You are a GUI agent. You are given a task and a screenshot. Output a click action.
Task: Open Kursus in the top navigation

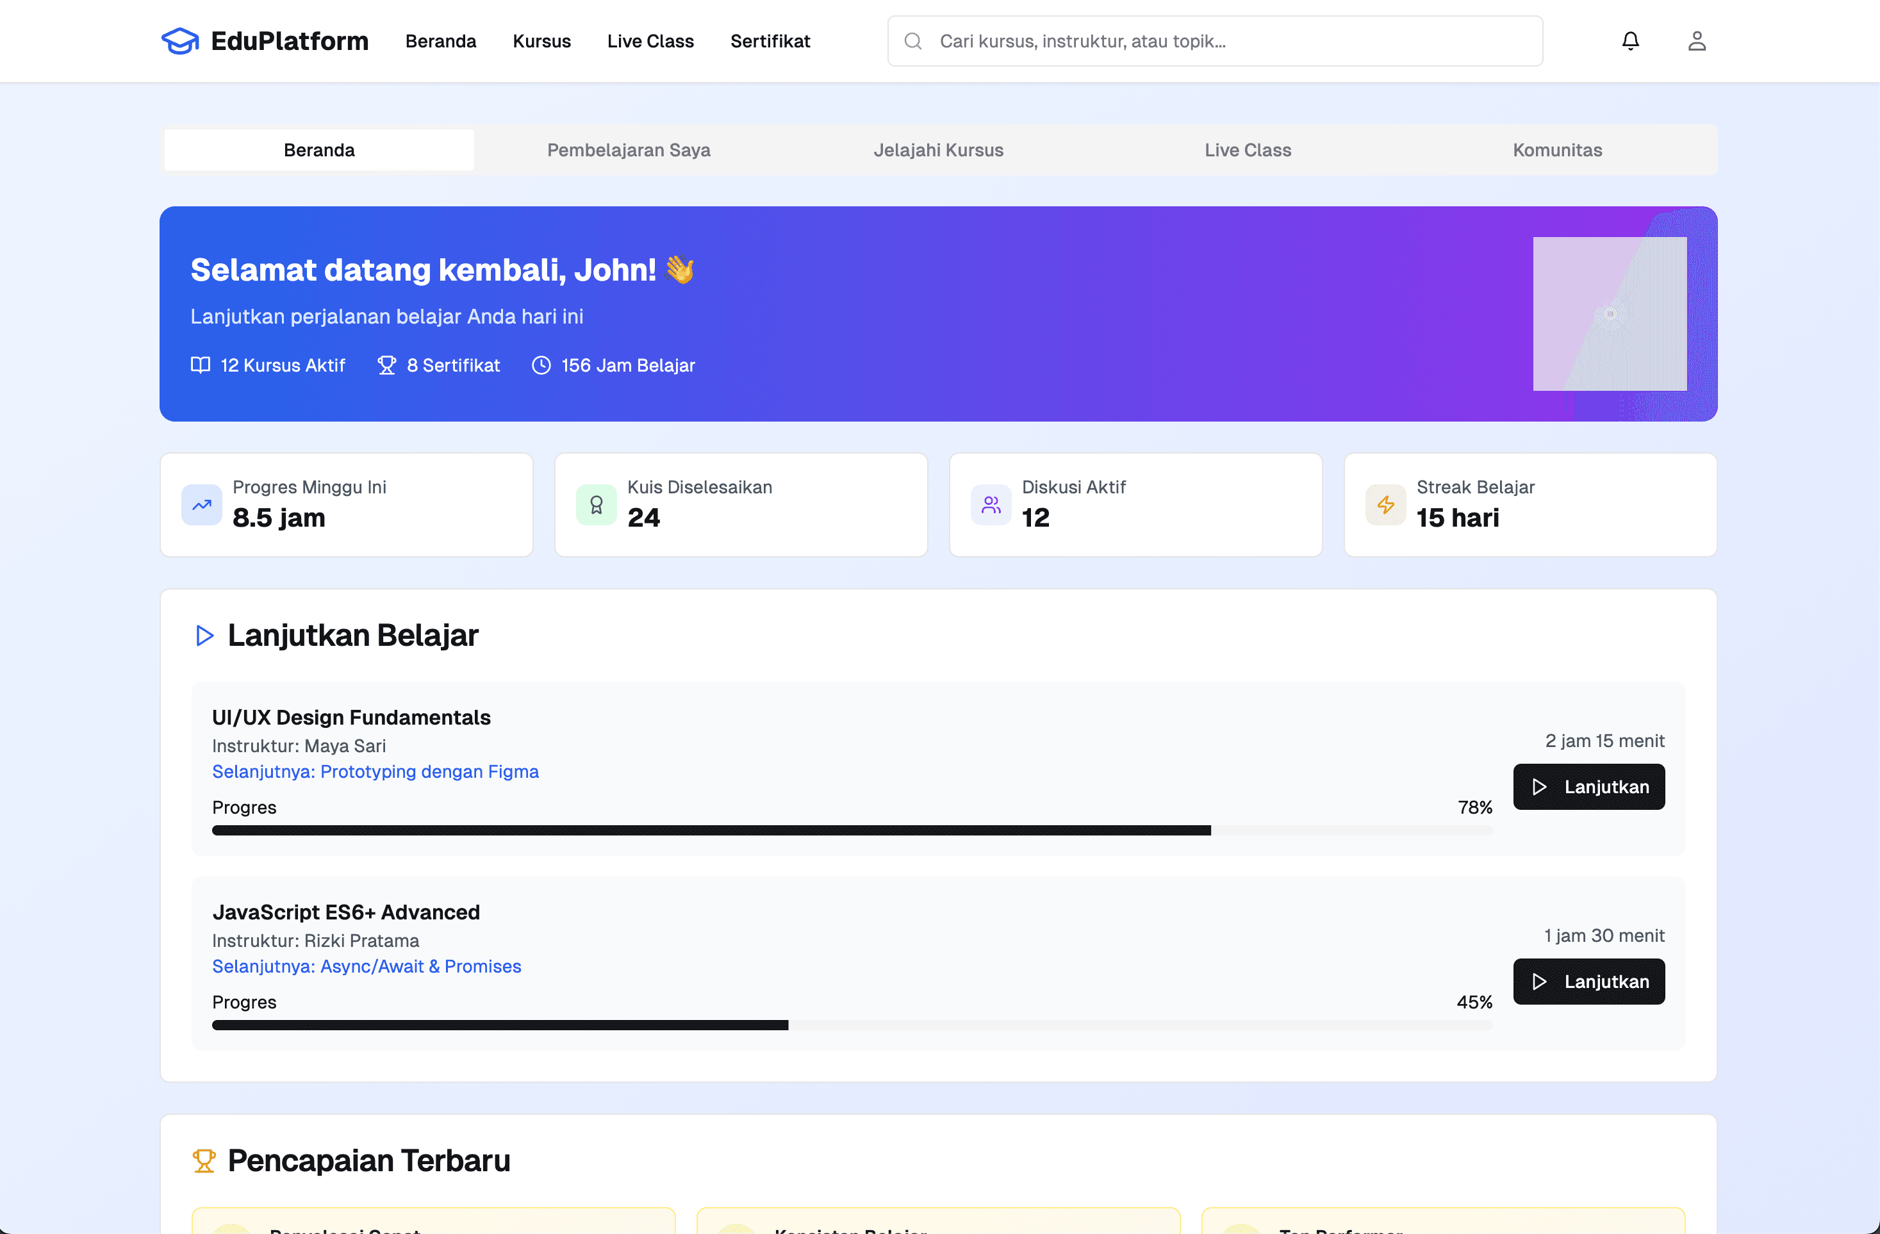pos(542,41)
